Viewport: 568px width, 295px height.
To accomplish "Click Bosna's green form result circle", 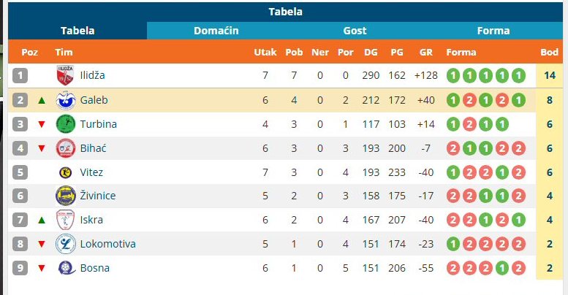I will [x=502, y=268].
